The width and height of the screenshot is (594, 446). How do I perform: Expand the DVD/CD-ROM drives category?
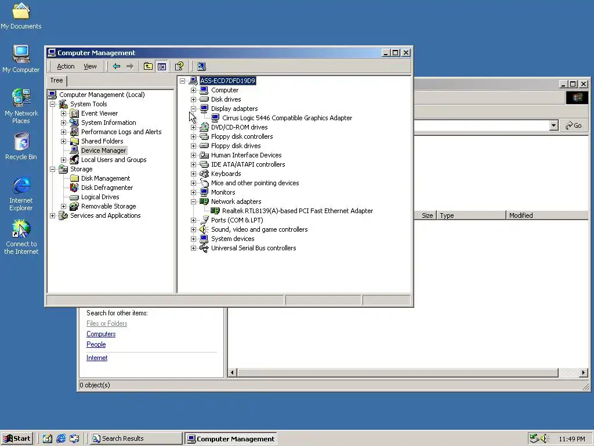click(x=194, y=127)
